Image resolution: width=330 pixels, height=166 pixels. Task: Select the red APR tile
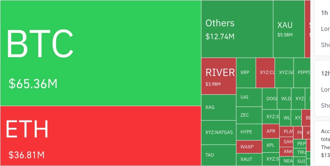point(271,131)
